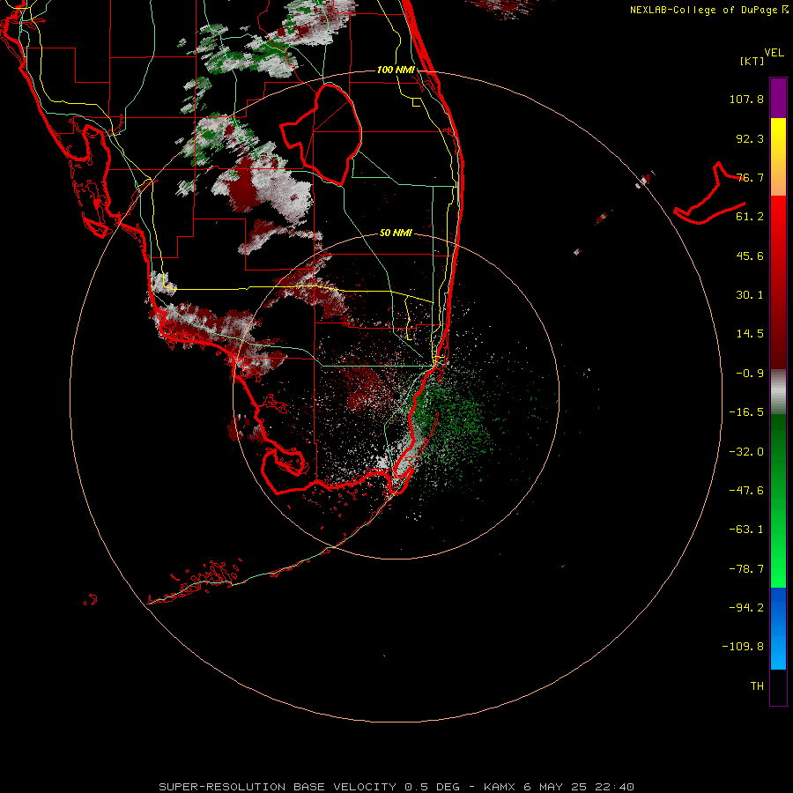The height and width of the screenshot is (793, 793).
Task: Click the -109.8 legend value
Action: (743, 647)
